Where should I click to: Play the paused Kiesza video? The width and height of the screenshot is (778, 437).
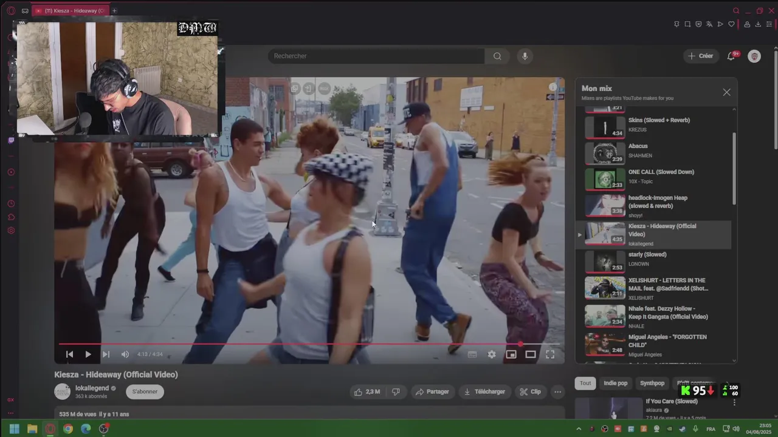(x=88, y=354)
